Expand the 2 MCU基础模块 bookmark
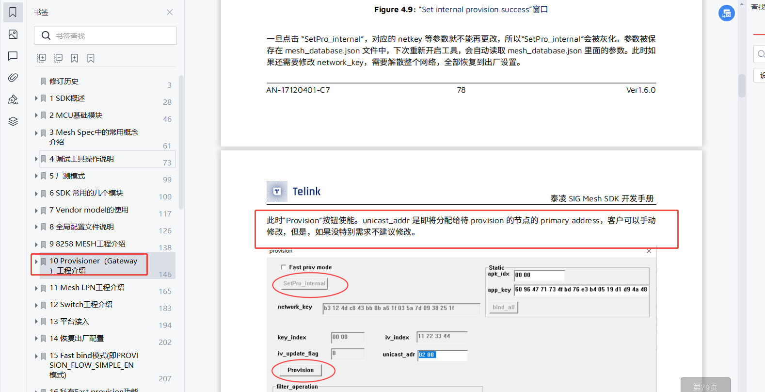The width and height of the screenshot is (765, 392). tap(36, 115)
